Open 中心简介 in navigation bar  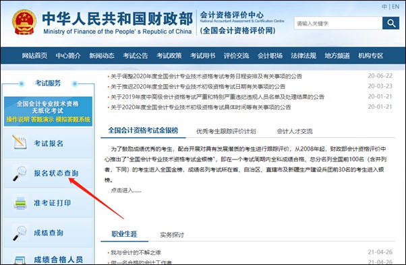68,56
